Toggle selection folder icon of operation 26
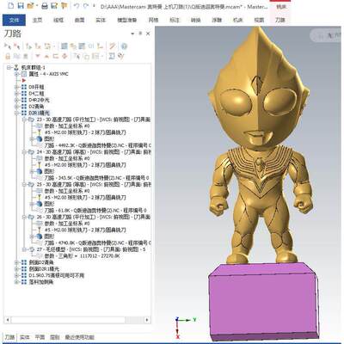This screenshot has height=344, width=344. pos(31,217)
